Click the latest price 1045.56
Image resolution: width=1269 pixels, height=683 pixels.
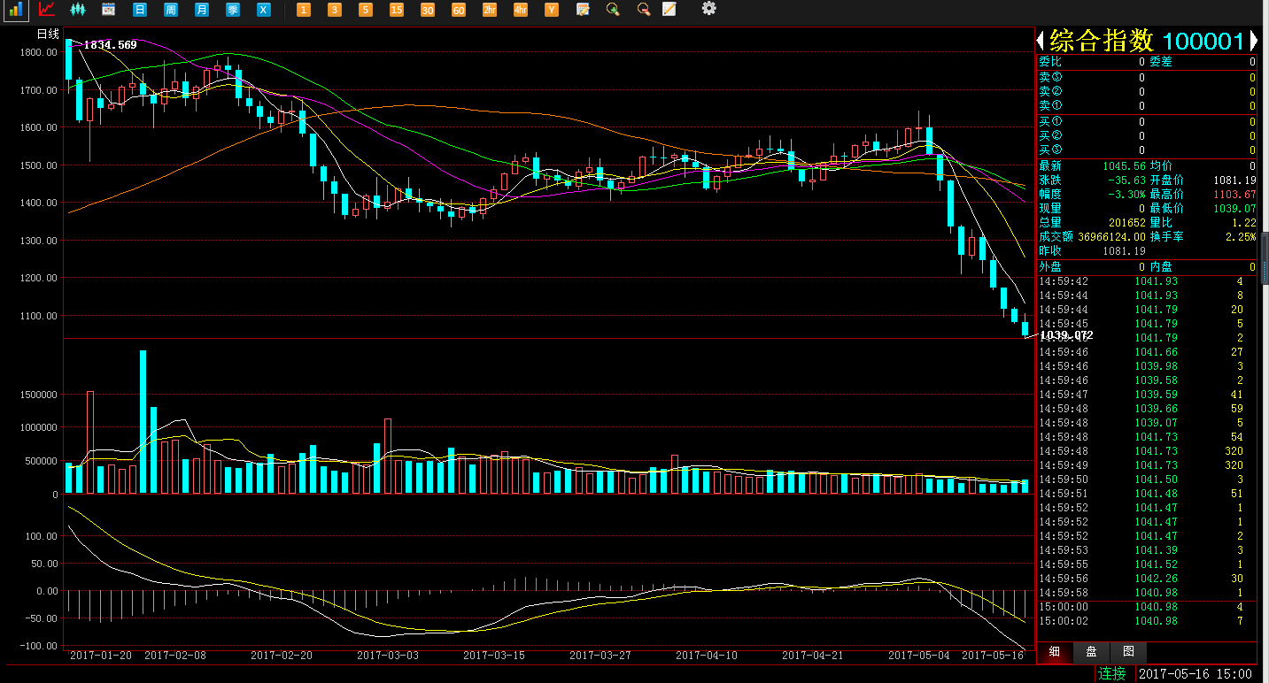1125,165
